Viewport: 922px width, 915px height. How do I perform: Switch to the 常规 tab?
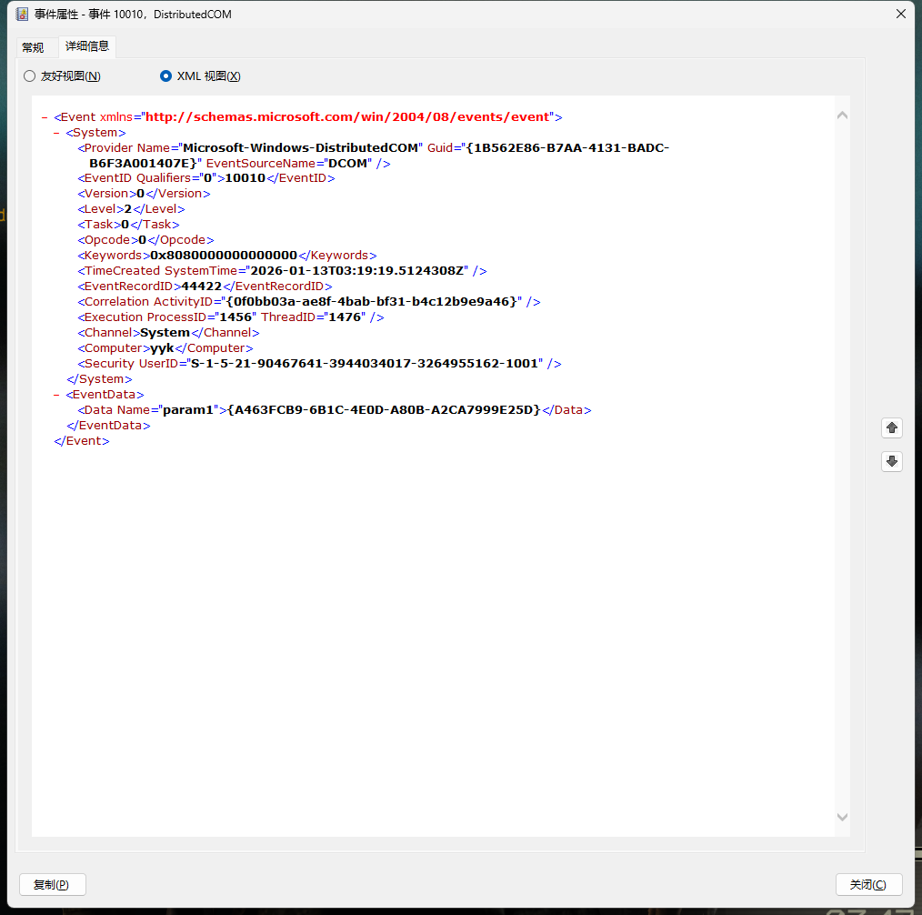[x=33, y=47]
